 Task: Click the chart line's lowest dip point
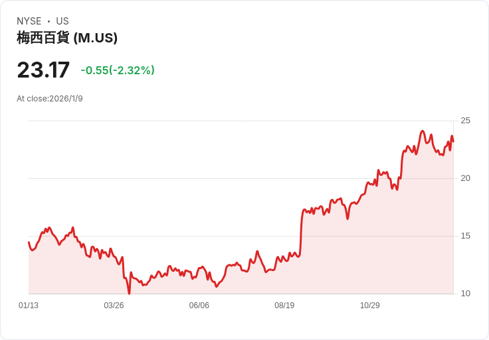tap(129, 292)
